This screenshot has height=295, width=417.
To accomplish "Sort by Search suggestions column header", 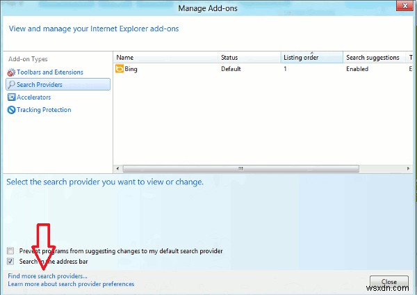I will pyautogui.click(x=375, y=58).
